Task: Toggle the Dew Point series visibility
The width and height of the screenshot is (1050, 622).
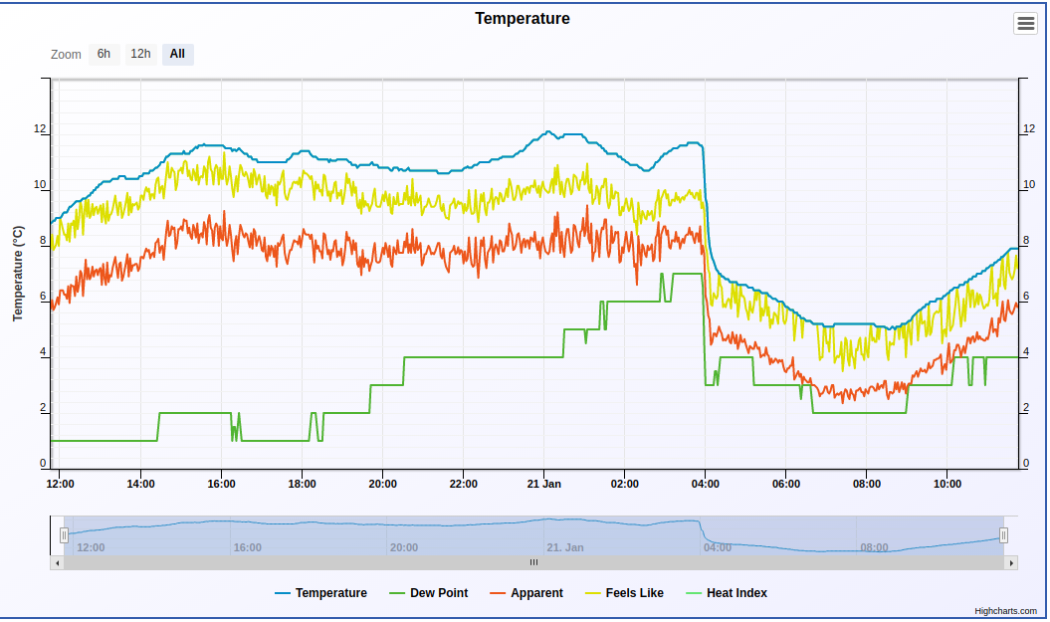Action: click(x=438, y=593)
